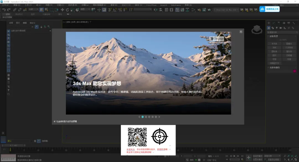Open the Arnold menu
This screenshot has width=299, height=162.
pyautogui.click(x=164, y=5)
